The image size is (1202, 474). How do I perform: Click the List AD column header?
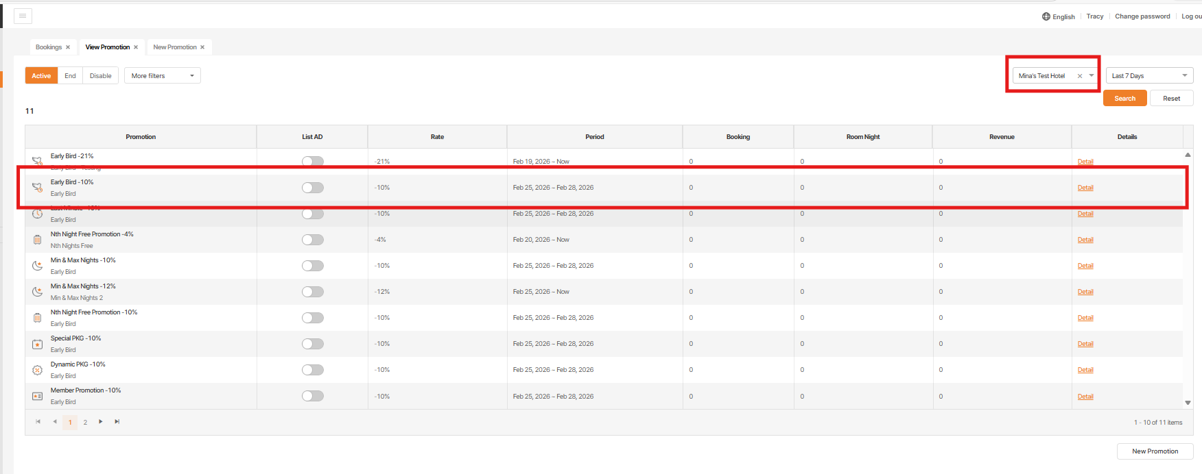click(x=312, y=137)
